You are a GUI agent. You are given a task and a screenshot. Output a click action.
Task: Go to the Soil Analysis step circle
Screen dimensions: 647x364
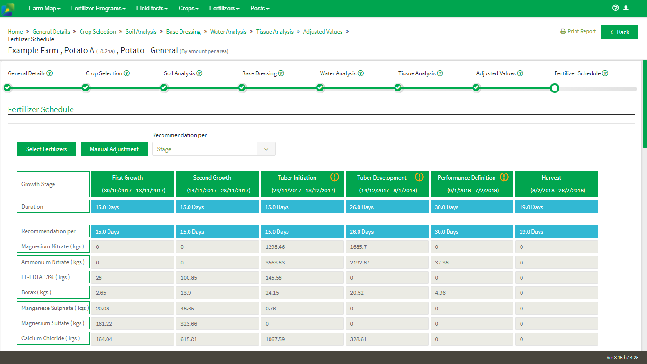tap(164, 88)
